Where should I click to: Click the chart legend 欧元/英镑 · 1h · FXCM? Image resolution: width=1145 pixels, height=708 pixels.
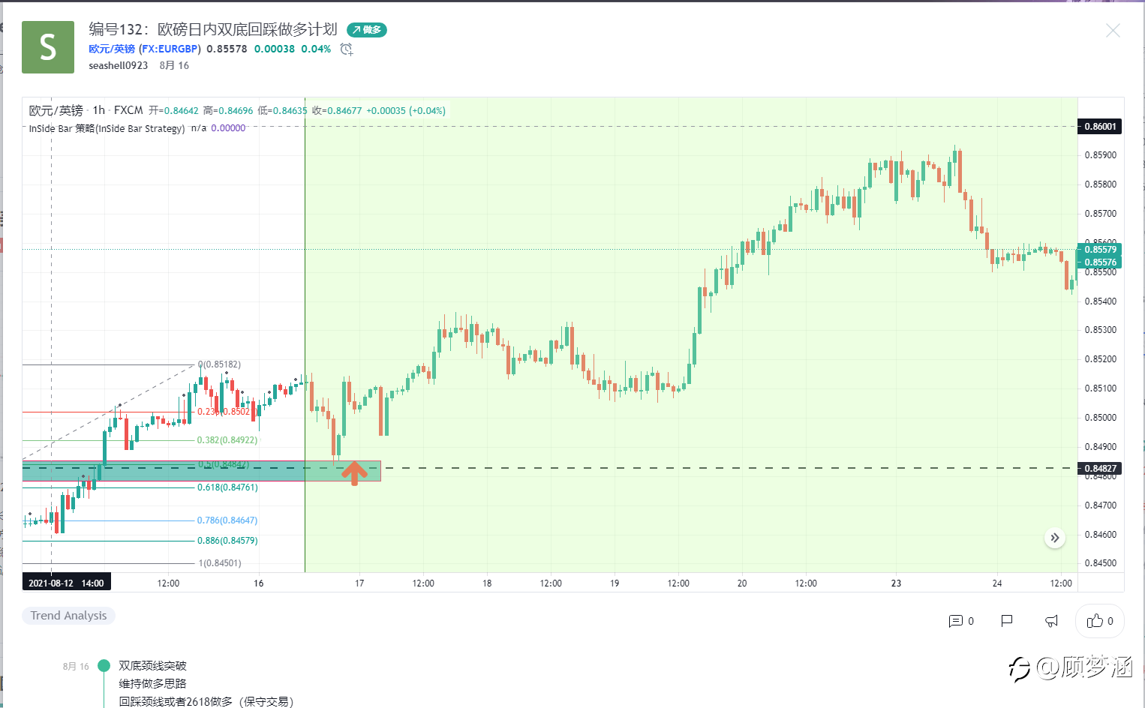(86, 110)
